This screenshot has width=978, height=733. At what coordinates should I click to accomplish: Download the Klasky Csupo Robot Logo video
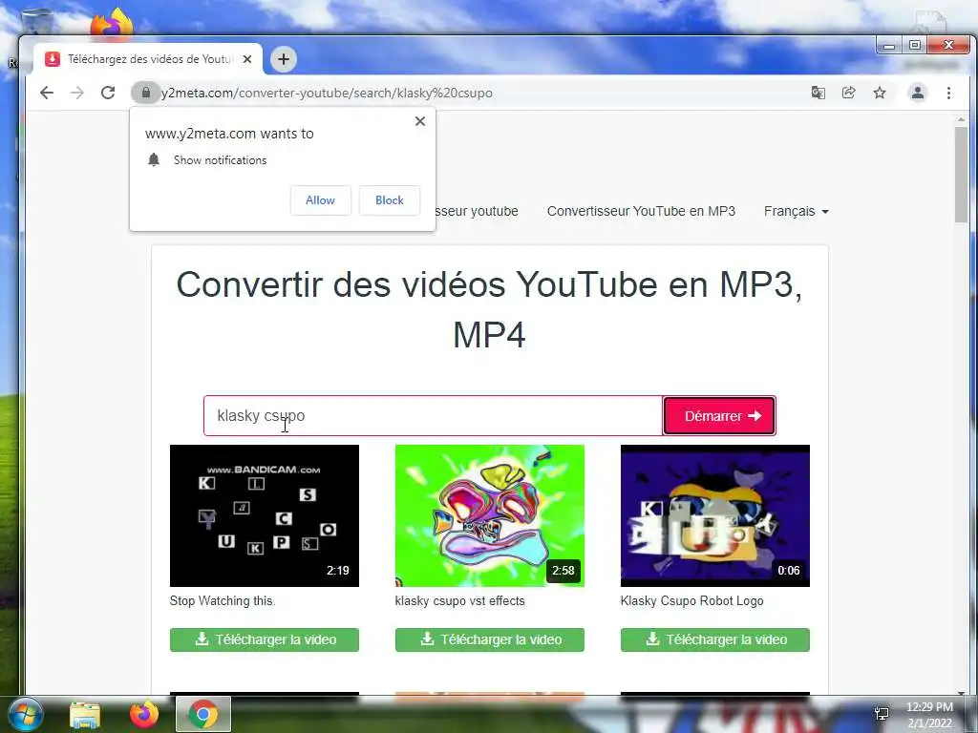[714, 639]
